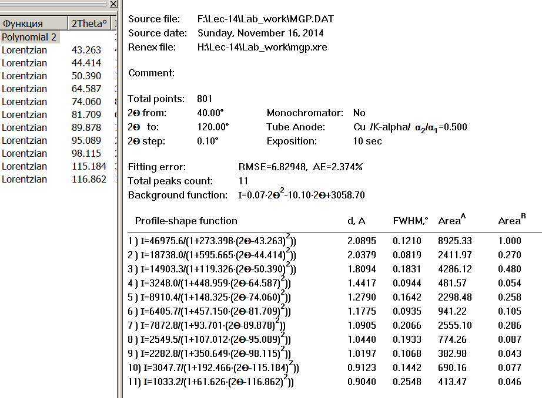542x398 pixels.
Task: Click the fitting error RMSE=6.82948 text
Action: tap(272, 167)
